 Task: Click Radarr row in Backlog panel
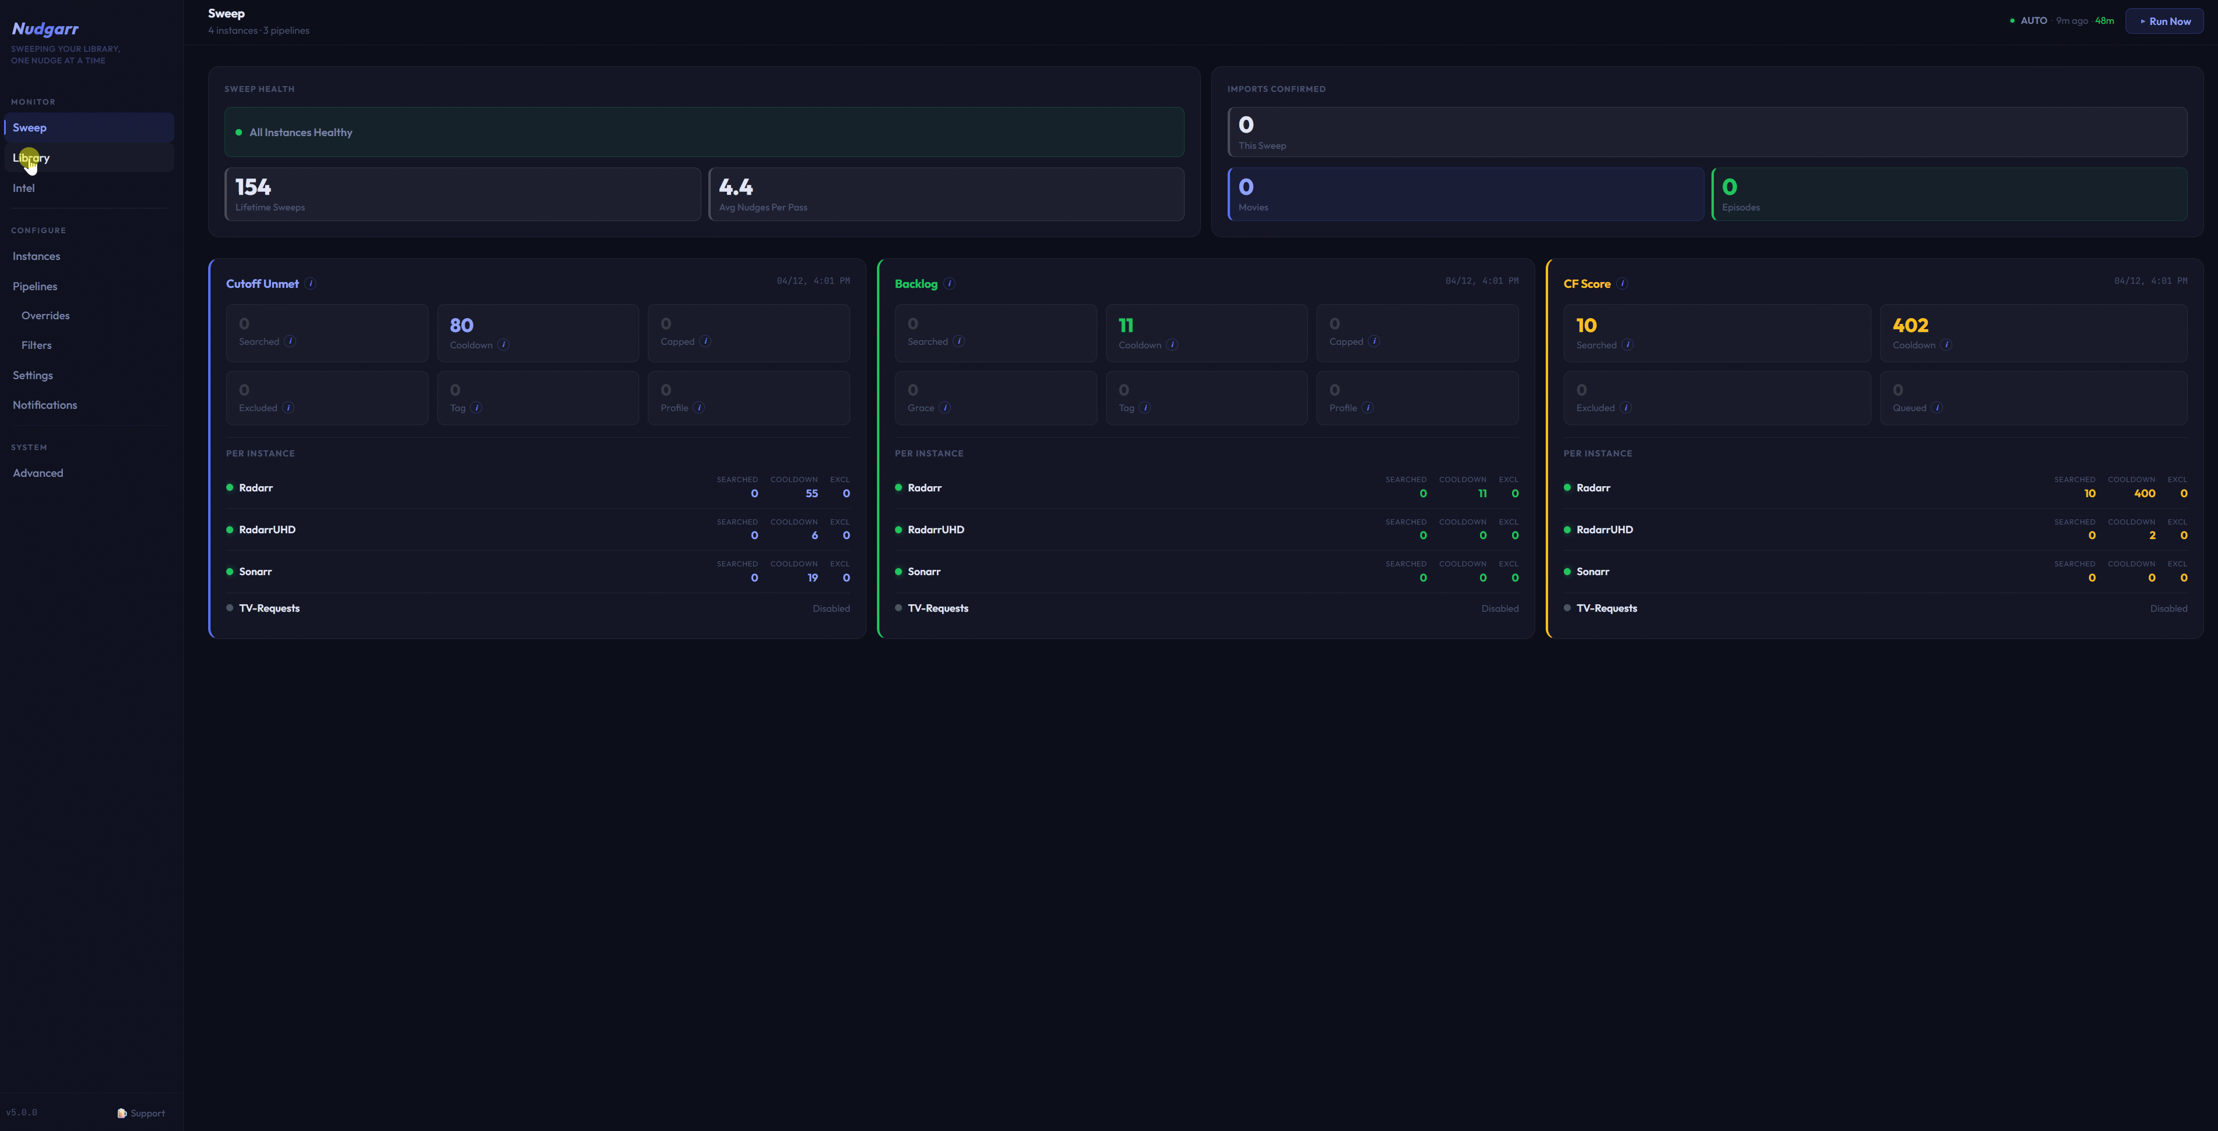pos(1206,488)
